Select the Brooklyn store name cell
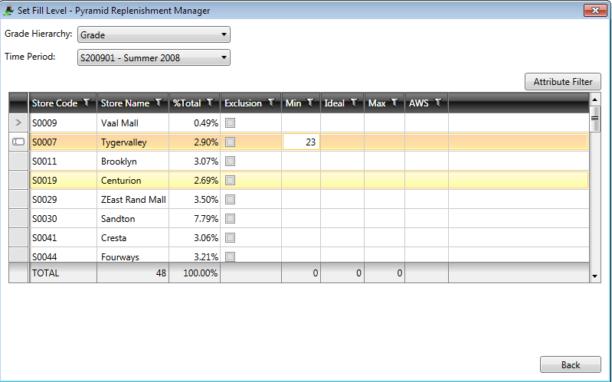 [133, 162]
